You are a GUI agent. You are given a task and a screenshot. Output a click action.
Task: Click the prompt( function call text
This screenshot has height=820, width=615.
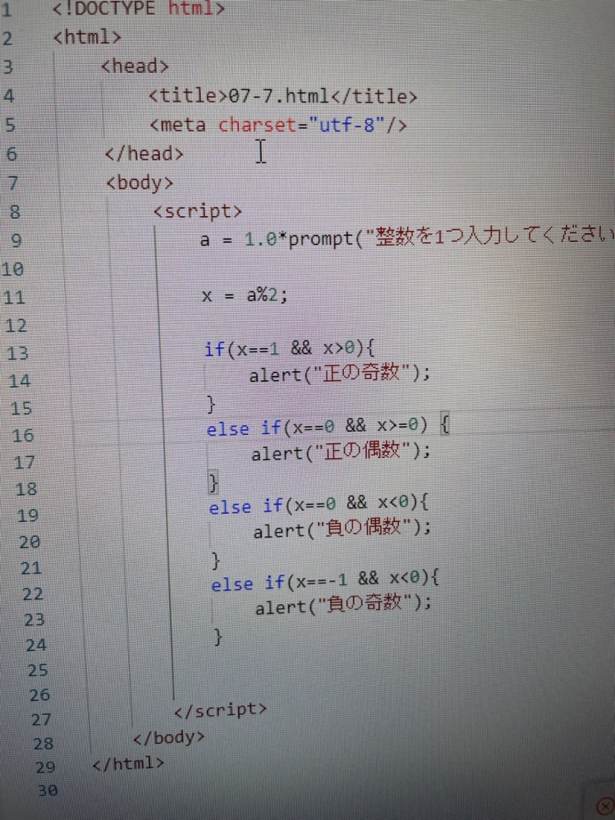click(x=325, y=240)
